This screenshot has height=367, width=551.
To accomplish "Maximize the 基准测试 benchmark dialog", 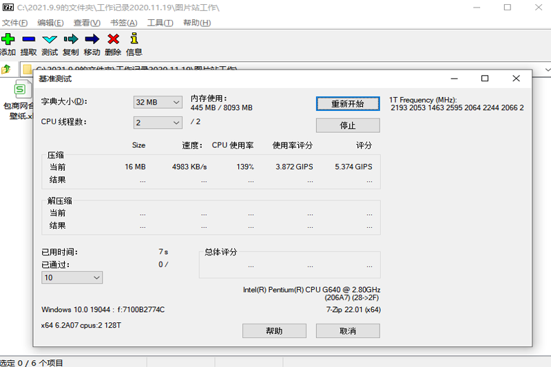I will click(x=485, y=78).
